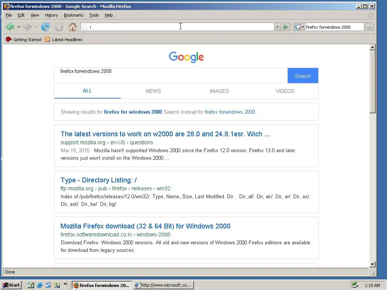Image resolution: width=387 pixels, height=290 pixels.
Task: Click the firefox.softwaredownload.co.in breadcrumb URL
Action: 115,234
